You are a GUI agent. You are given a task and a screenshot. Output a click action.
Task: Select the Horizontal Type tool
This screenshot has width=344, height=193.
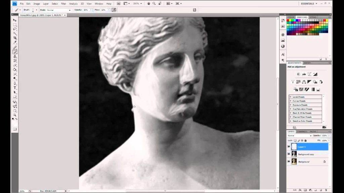tap(15, 88)
